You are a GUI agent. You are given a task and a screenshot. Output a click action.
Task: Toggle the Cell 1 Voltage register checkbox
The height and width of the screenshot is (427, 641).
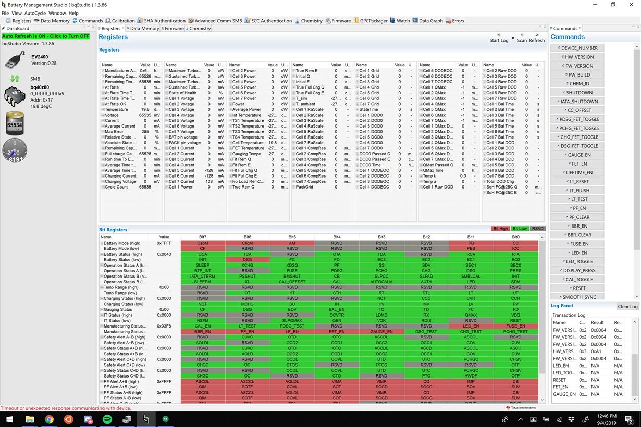click(x=167, y=98)
